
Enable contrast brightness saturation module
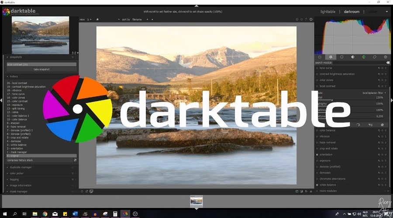pyautogui.click(x=317, y=74)
